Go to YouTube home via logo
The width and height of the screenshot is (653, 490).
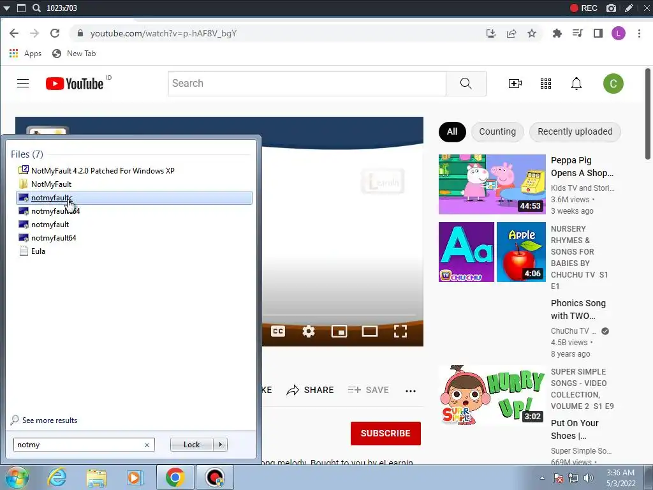75,84
